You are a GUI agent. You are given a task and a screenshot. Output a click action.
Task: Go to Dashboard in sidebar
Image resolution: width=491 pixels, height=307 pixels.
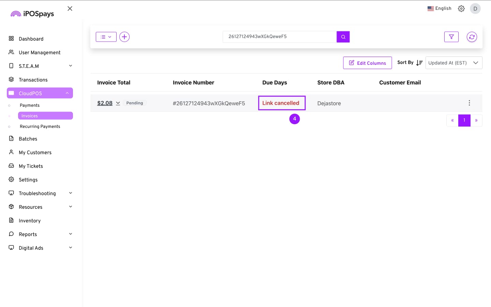[x=31, y=39]
